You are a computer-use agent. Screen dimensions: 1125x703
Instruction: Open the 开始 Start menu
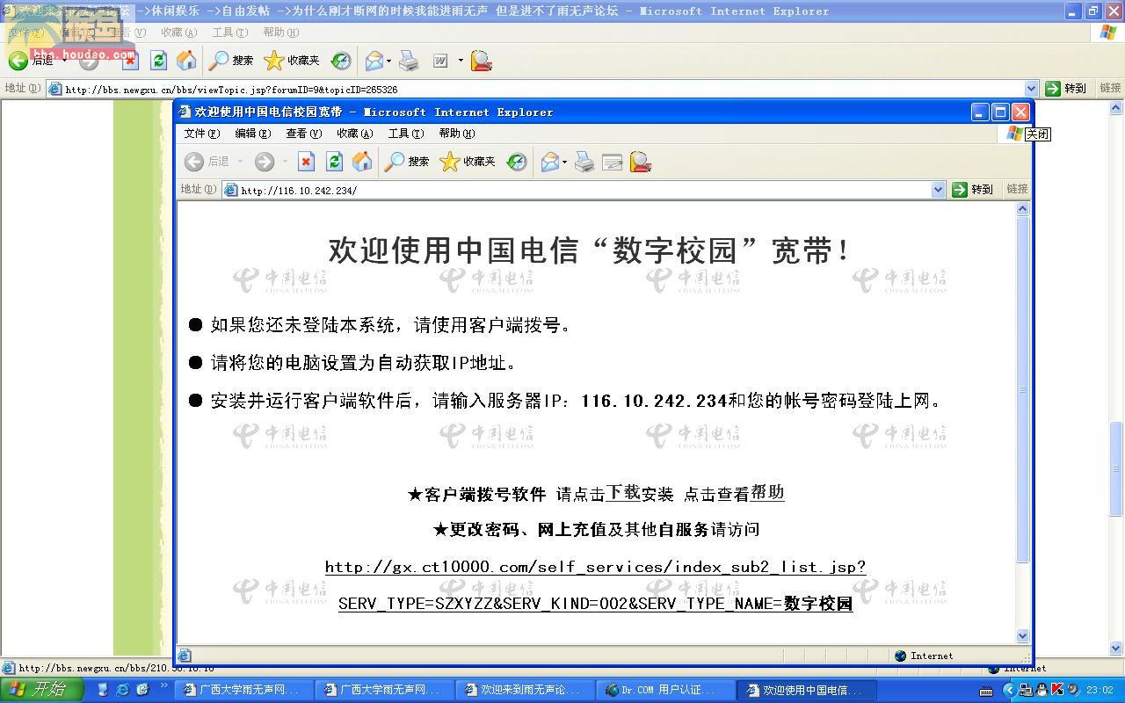pyautogui.click(x=42, y=690)
